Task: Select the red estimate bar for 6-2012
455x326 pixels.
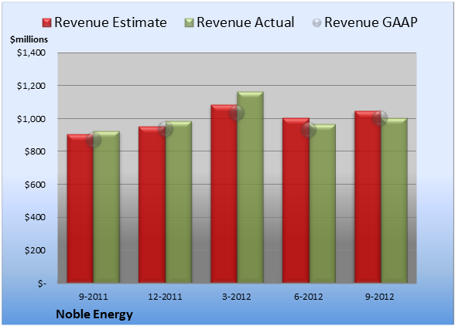Action: tap(296, 200)
